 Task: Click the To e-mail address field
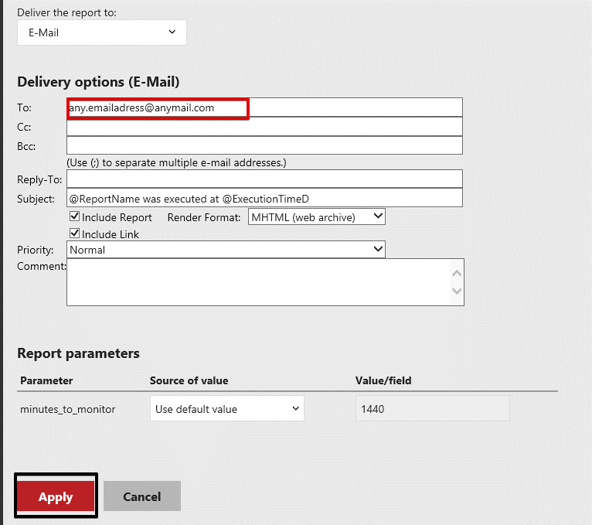[x=264, y=107]
